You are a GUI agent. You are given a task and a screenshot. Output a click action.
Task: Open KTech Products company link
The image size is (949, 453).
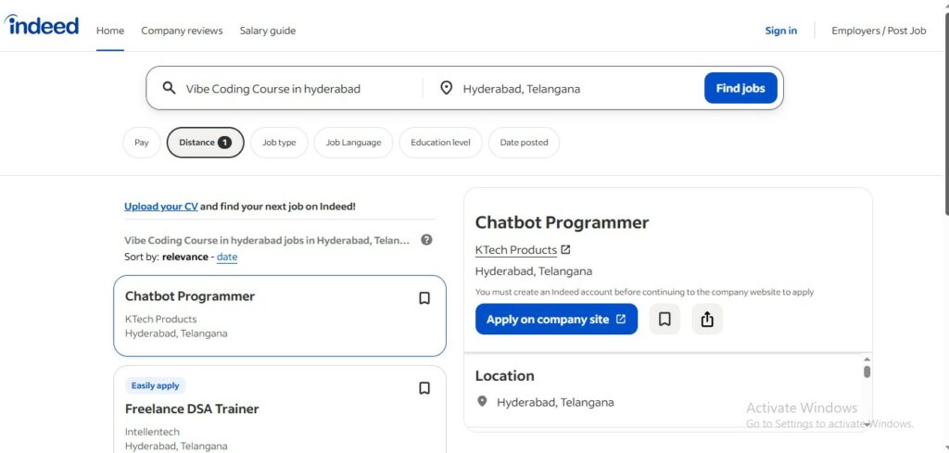tap(515, 250)
